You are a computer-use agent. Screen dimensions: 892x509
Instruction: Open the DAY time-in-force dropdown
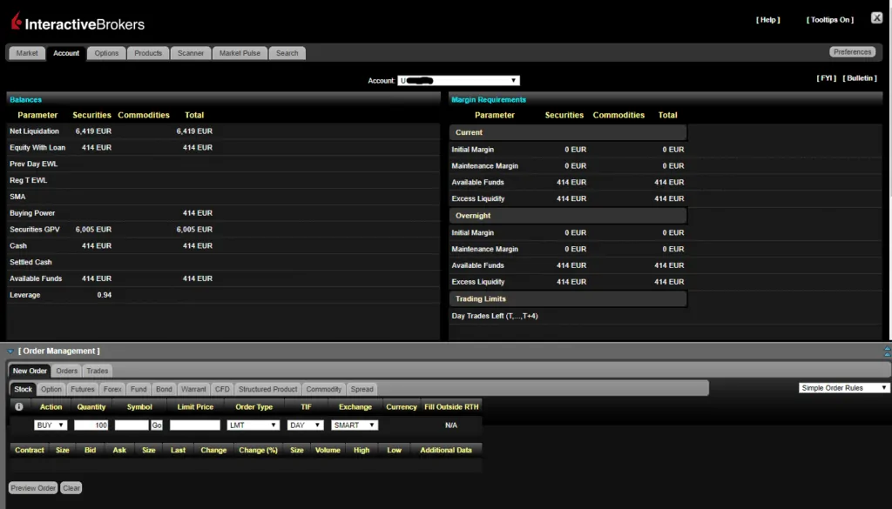click(x=306, y=425)
